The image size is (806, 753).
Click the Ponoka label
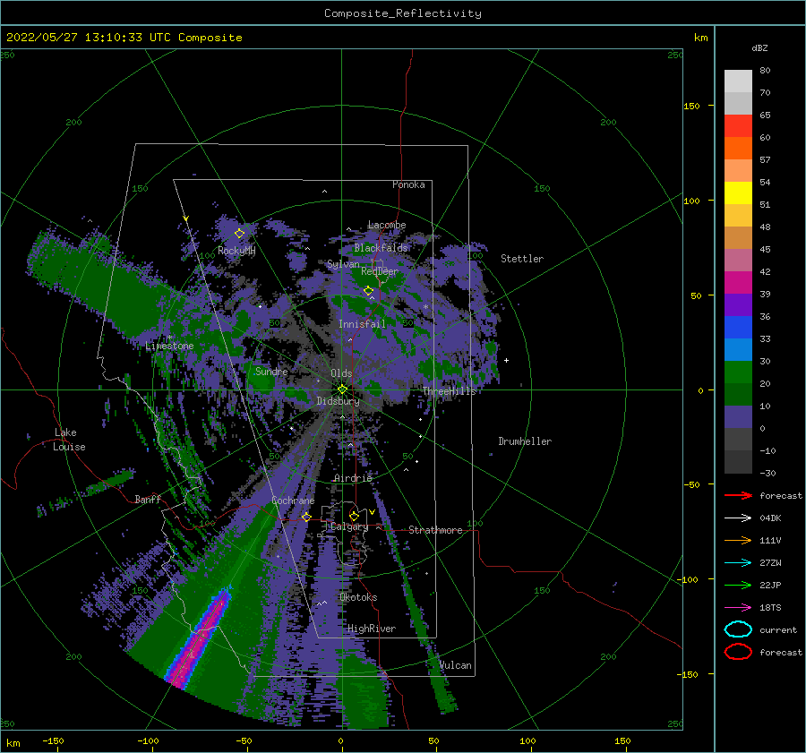click(408, 184)
